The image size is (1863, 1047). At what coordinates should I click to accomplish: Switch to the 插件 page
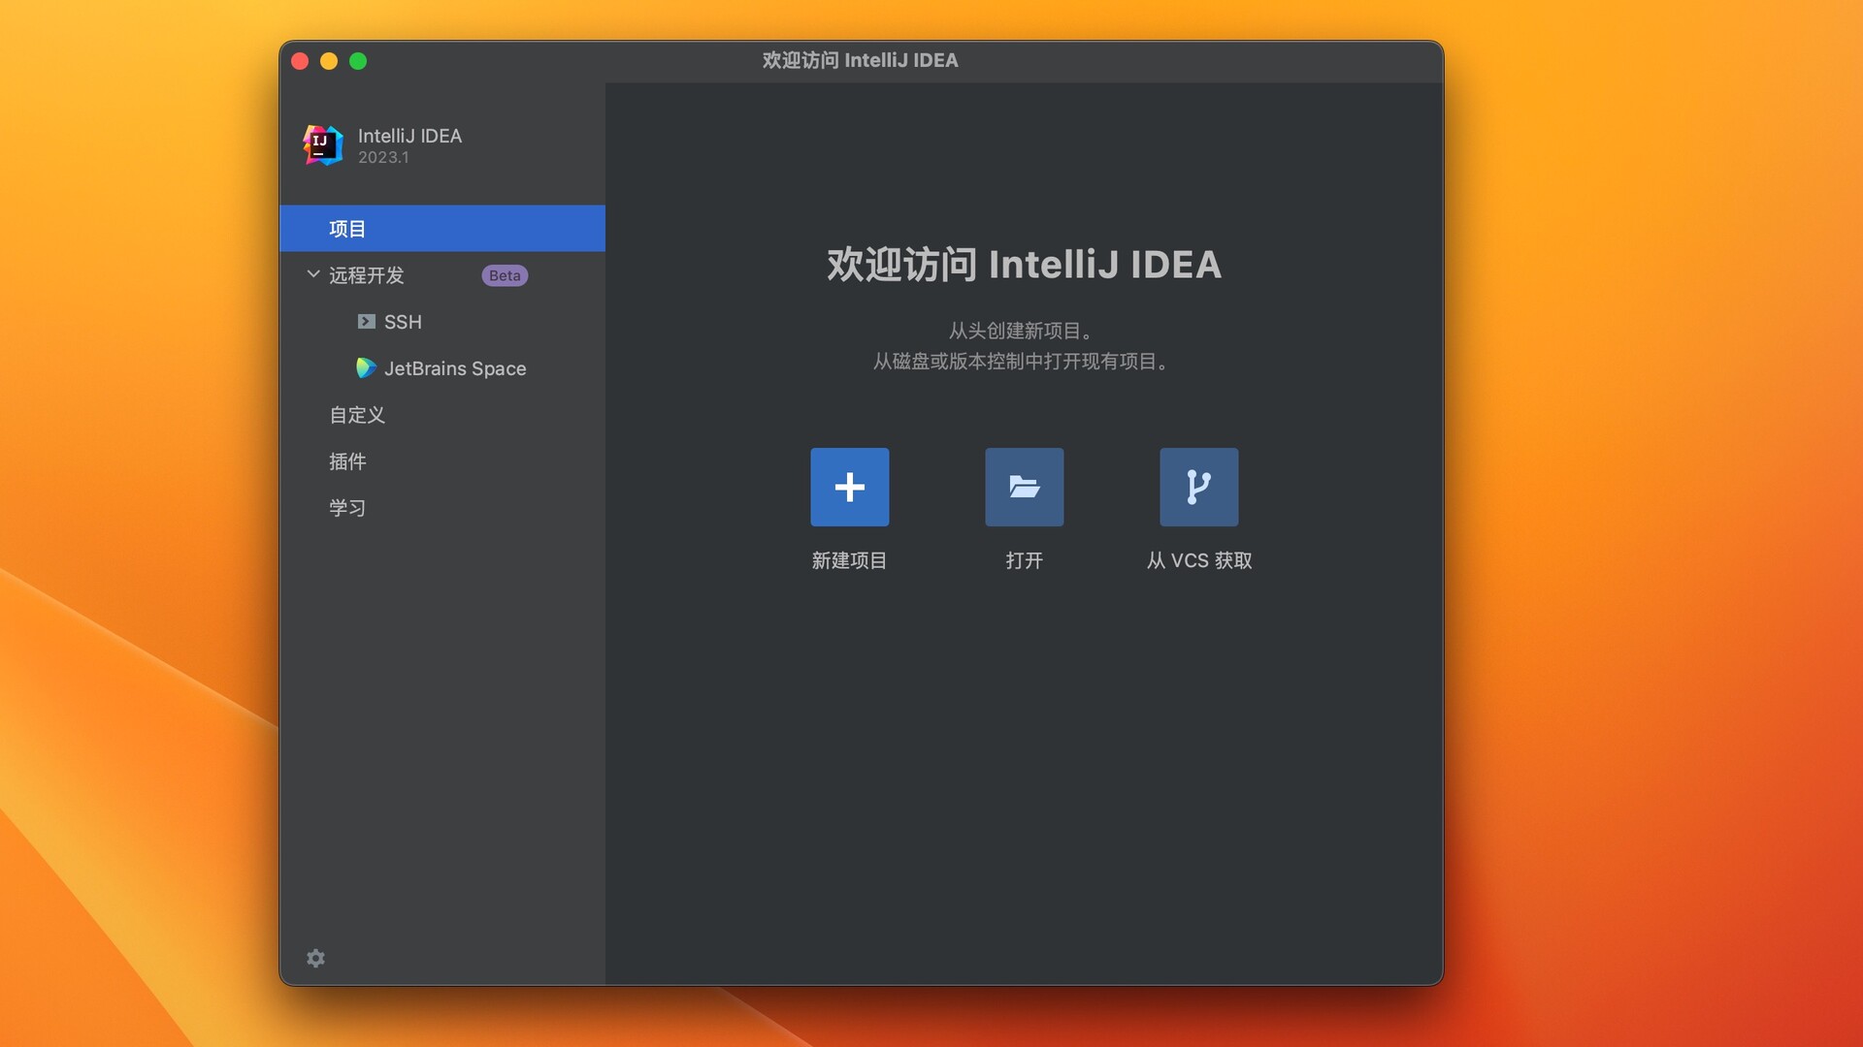pos(347,461)
